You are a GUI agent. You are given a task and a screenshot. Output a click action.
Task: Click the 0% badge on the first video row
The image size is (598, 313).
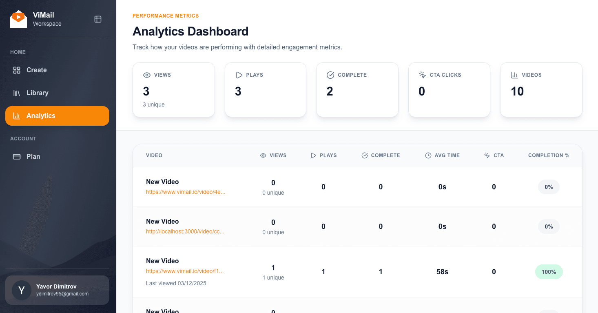click(549, 186)
